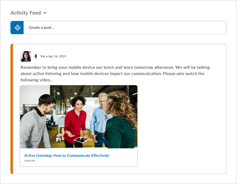The height and width of the screenshot is (184, 237).
Task: Click the tablet shown in the video thumbnail
Action: tap(81, 140)
